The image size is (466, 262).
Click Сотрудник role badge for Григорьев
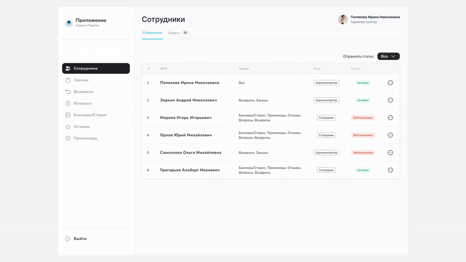[326, 170]
